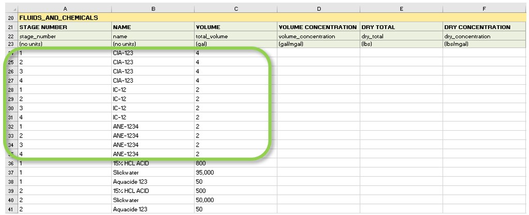The width and height of the screenshot is (529, 215).
Task: Select the total_volume cell
Action: click(236, 36)
